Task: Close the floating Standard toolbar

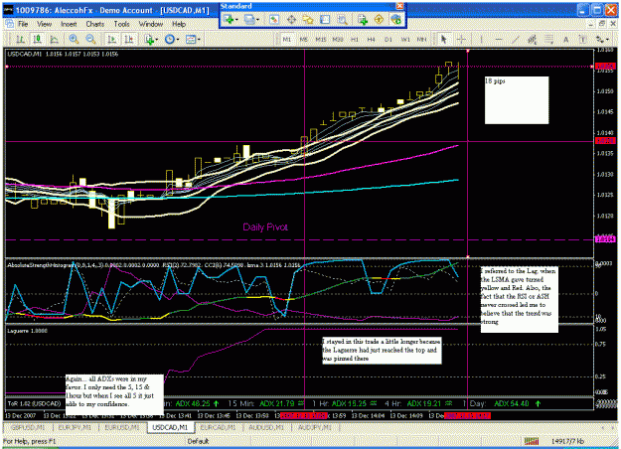Action: tap(400, 6)
